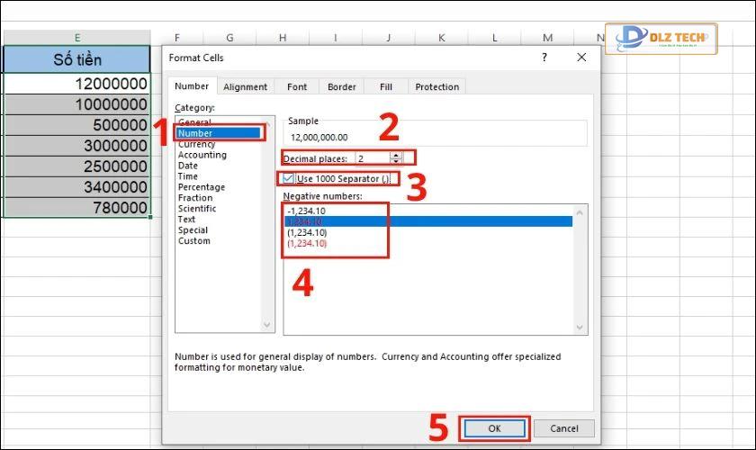Select column G header
Image resolution: width=756 pixels, height=450 pixels.
pyautogui.click(x=229, y=38)
